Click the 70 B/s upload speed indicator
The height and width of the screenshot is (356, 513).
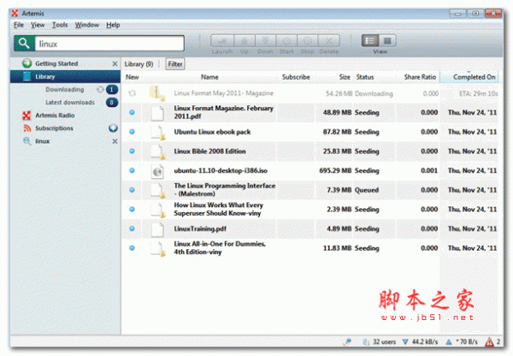[x=462, y=342]
